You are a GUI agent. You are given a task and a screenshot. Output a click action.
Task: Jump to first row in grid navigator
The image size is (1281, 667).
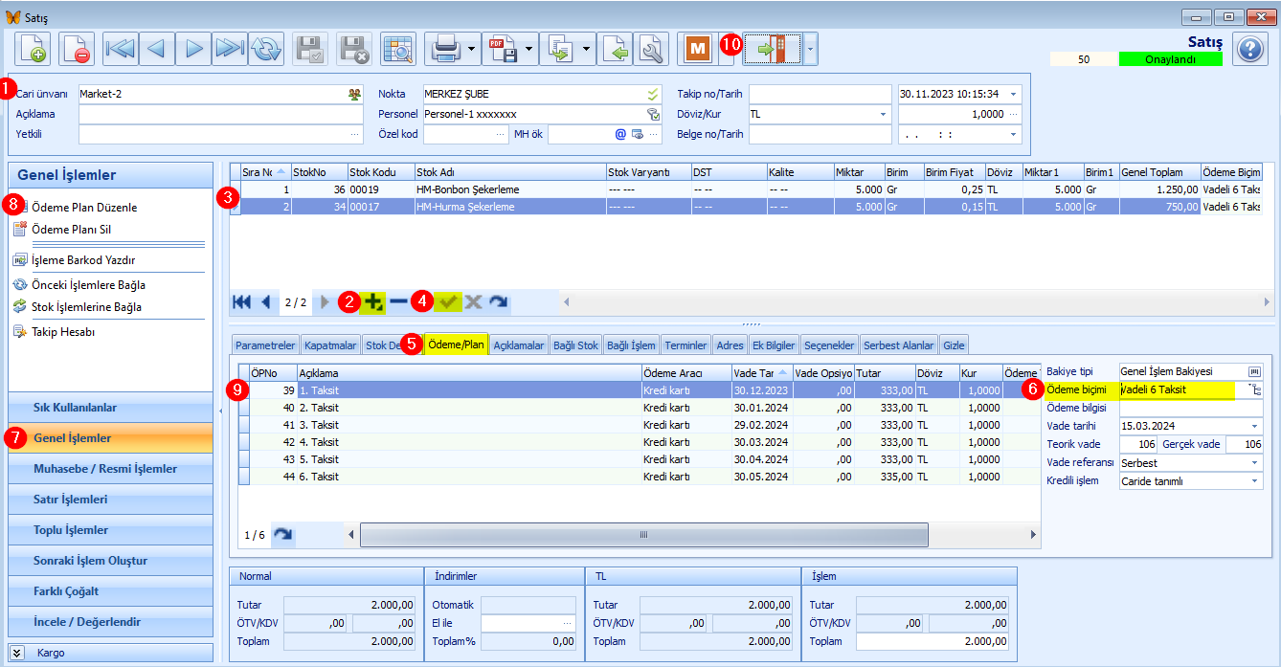tap(242, 301)
